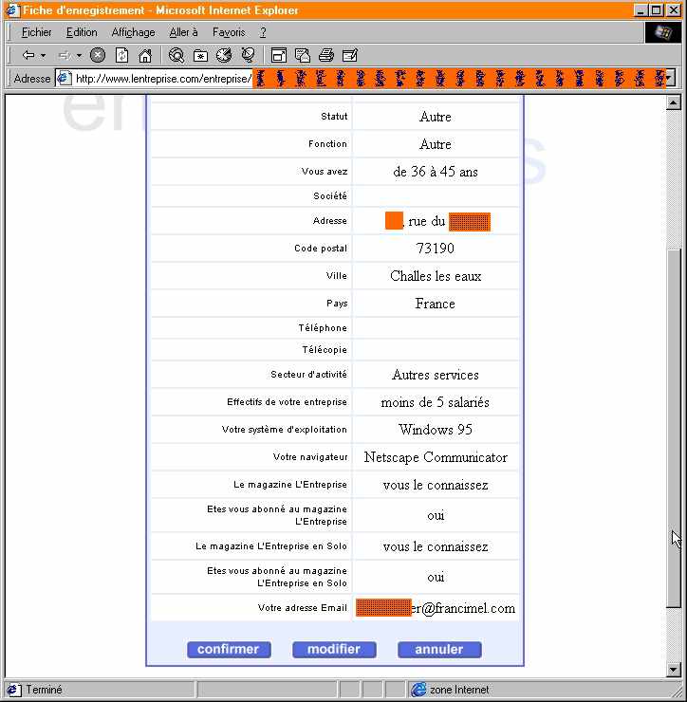Open the Fichier menu

(x=37, y=32)
